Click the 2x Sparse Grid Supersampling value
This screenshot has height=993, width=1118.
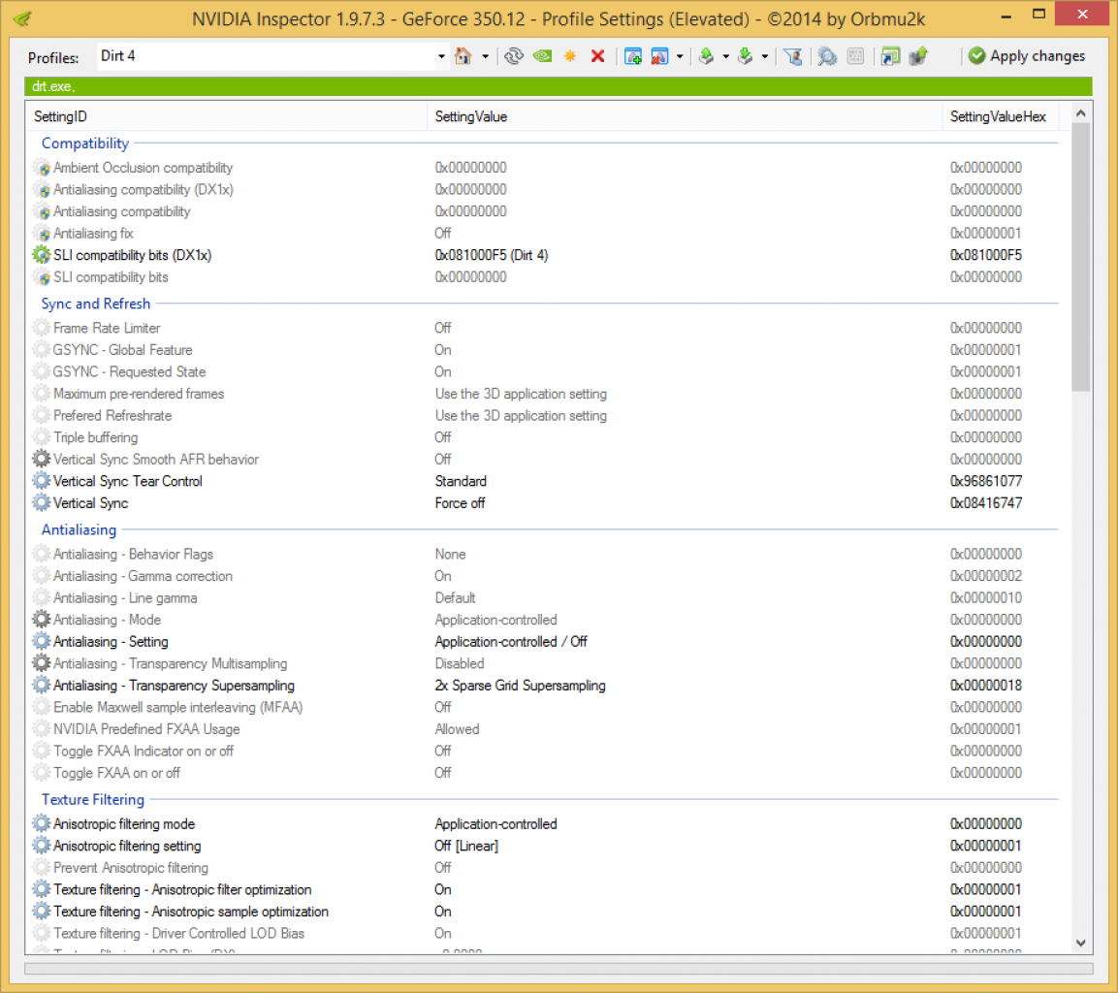pyautogui.click(x=521, y=686)
